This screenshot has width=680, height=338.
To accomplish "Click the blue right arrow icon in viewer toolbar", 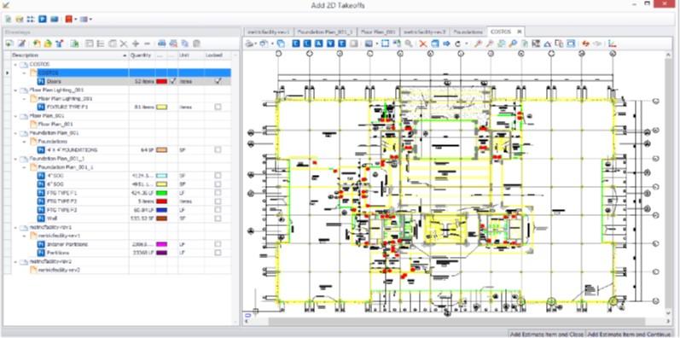I will [x=447, y=44].
